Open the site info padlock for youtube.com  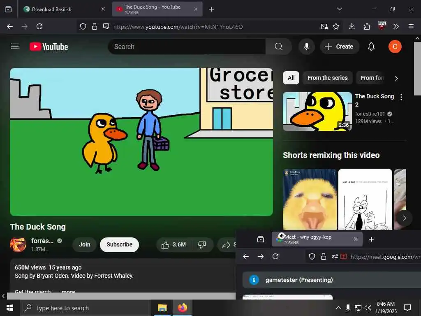click(94, 26)
